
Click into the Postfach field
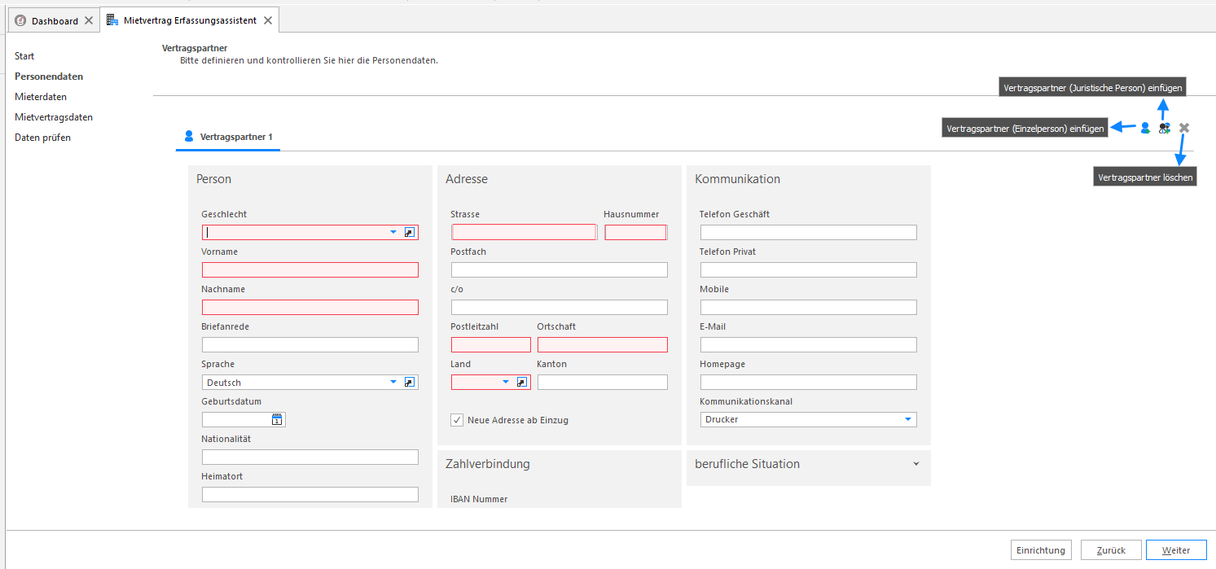click(560, 269)
